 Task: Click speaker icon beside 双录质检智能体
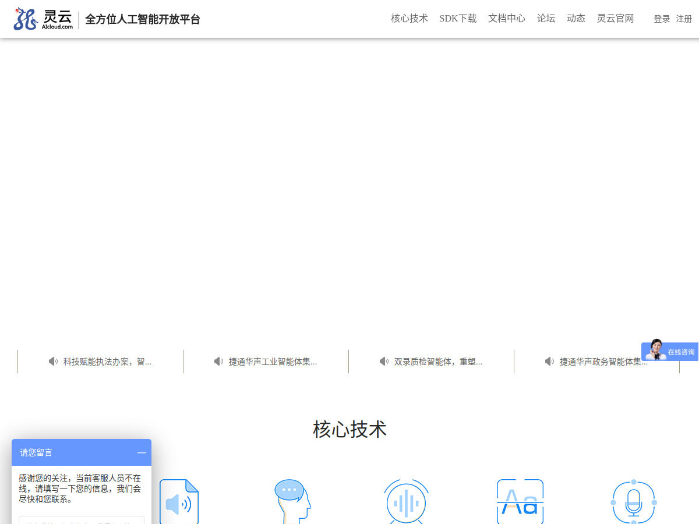tap(384, 362)
